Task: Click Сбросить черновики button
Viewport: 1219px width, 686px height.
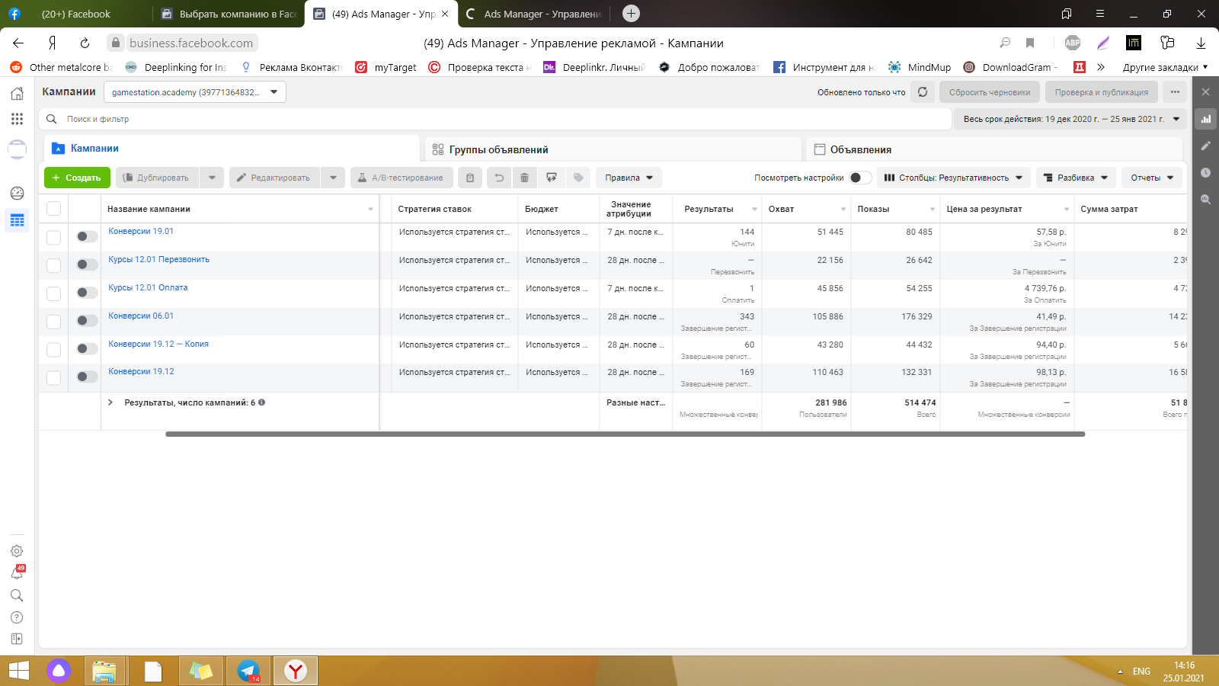Action: click(990, 92)
